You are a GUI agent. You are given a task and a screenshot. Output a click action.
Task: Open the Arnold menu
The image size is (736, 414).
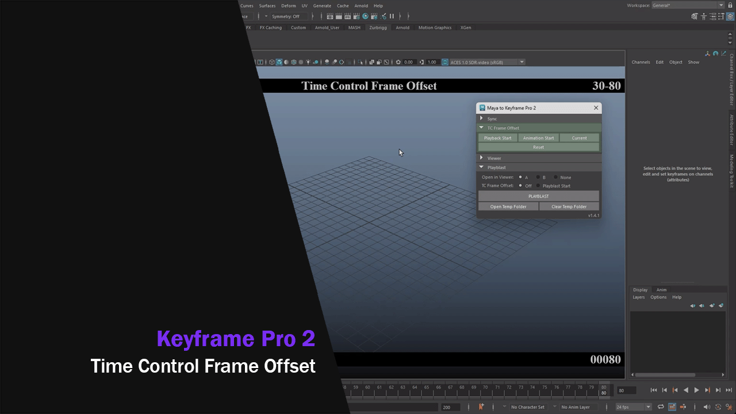pyautogui.click(x=361, y=6)
